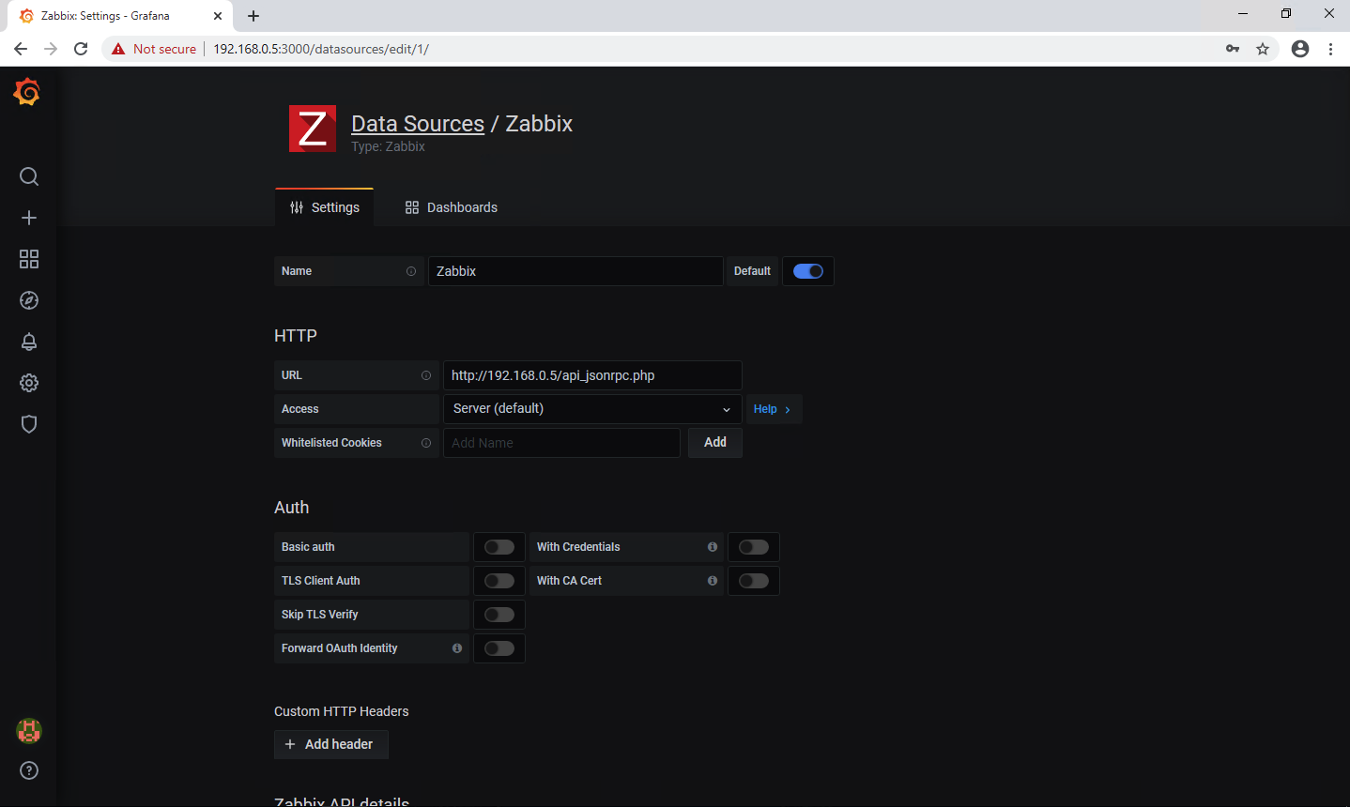The height and width of the screenshot is (807, 1350).
Task: Click the info icon next to URL
Action: (426, 375)
